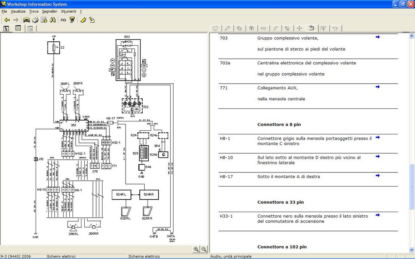
Task: Click the binoculars search icon
Action: tap(53, 20)
